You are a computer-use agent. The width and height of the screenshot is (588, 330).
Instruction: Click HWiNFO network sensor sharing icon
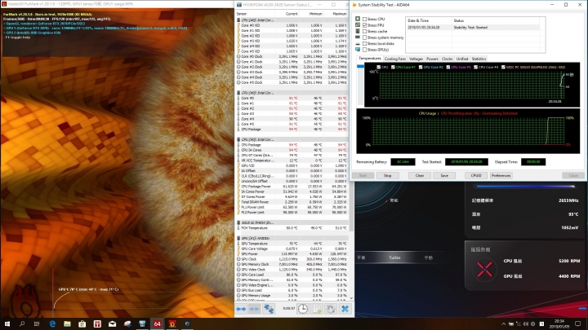tap(267, 309)
